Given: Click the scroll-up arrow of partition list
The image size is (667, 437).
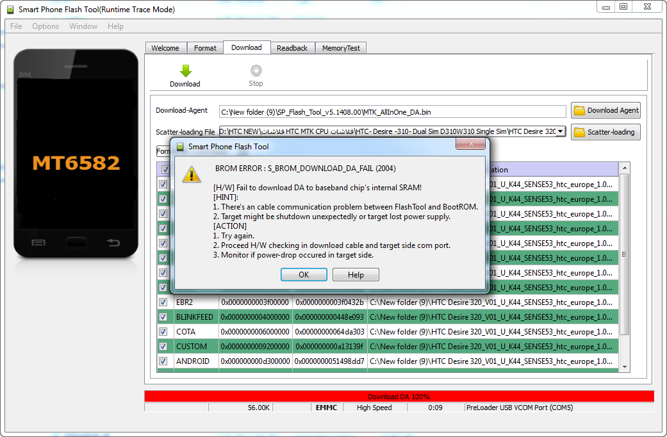Looking at the screenshot, I should pyautogui.click(x=625, y=168).
